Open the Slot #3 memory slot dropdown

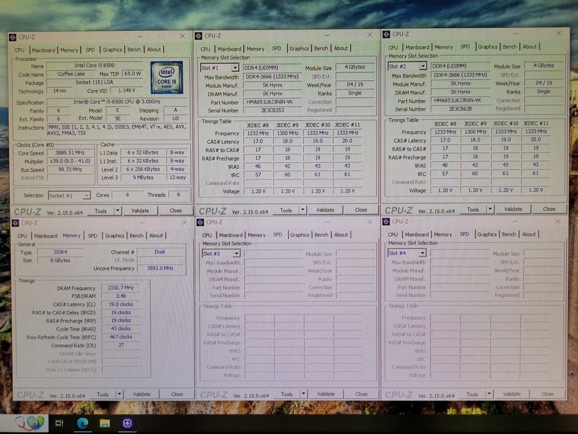[236, 254]
